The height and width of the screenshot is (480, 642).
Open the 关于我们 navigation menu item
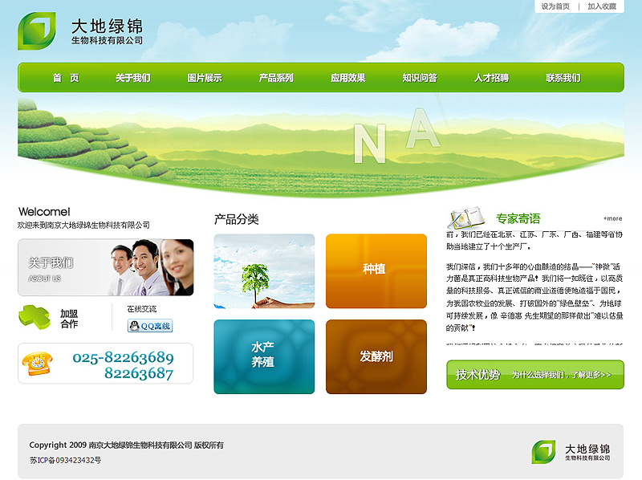[x=132, y=78]
